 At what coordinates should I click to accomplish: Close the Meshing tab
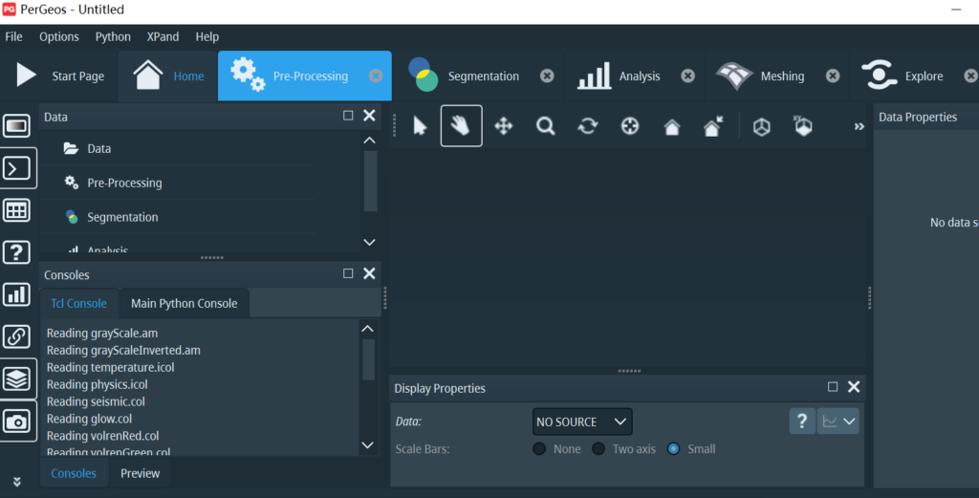833,76
